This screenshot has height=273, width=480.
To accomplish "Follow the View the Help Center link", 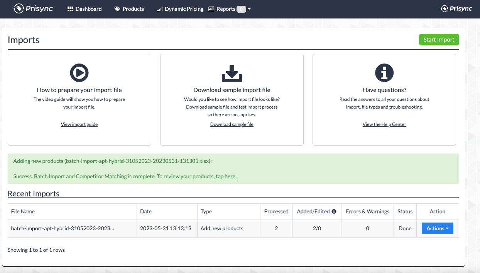I will [x=384, y=124].
